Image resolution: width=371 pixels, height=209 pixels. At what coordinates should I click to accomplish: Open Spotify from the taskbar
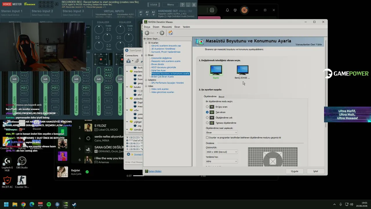[49, 204]
